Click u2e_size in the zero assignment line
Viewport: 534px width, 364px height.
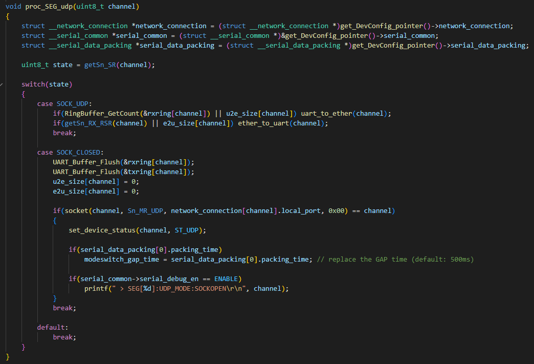[69, 181]
